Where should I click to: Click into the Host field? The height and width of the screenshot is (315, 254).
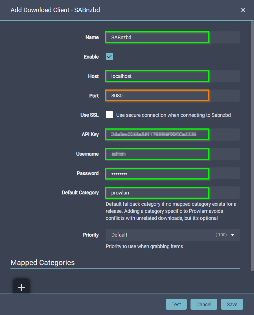tap(157, 76)
